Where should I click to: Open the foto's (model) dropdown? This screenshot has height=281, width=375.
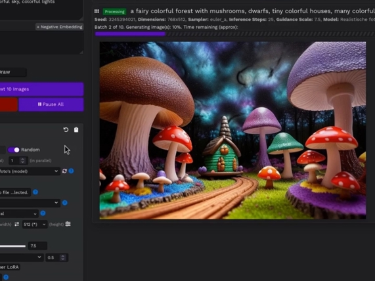tap(30, 171)
